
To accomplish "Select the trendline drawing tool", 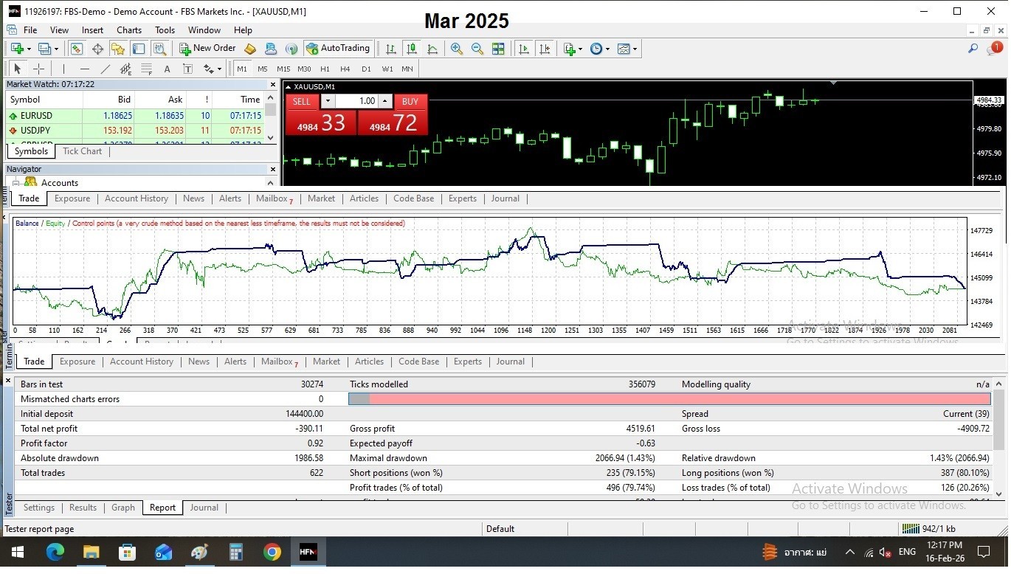I will pos(105,69).
